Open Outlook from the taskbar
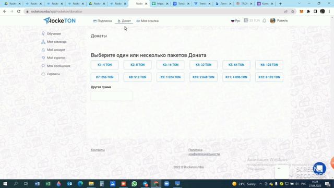This screenshot has height=188, width=334. 69,183
